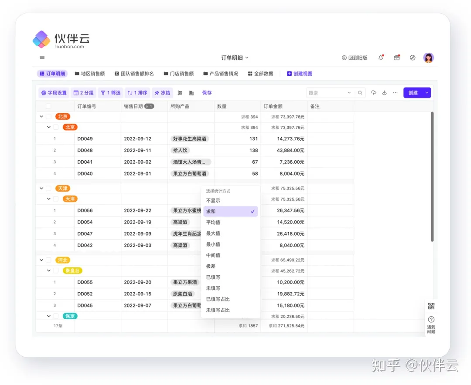Open the notification bell icon
Viewport: 471px width, 385px height.
(x=381, y=57)
